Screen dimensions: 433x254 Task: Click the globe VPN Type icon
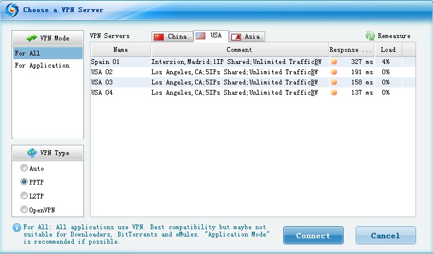click(32, 153)
